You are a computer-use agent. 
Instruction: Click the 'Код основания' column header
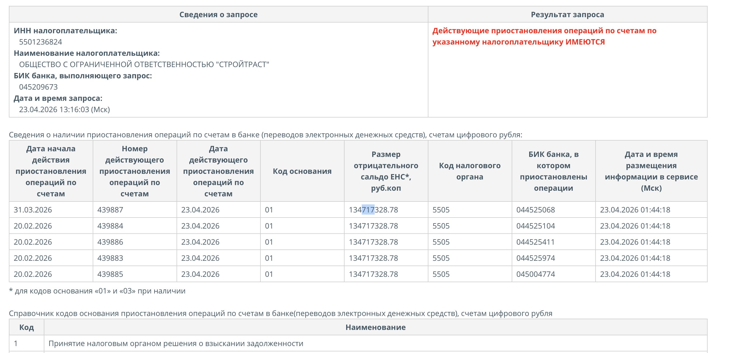[x=302, y=171]
